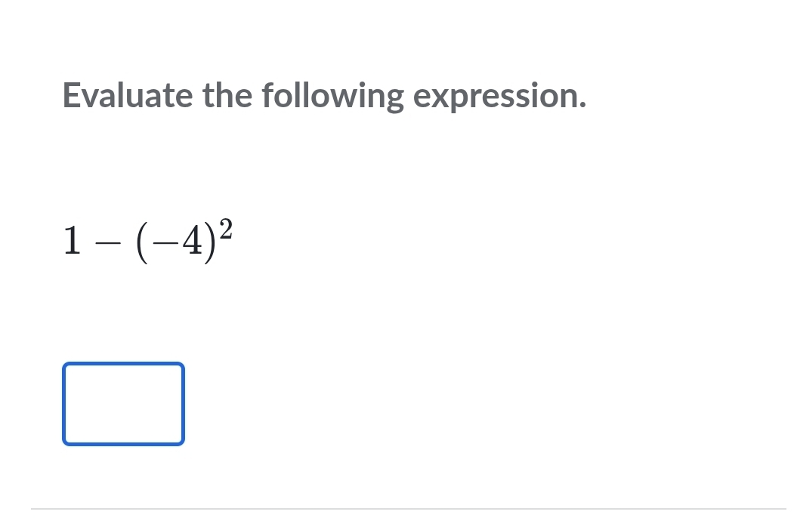Click the word "the" in the heading
794x524 pixels.
click(227, 95)
